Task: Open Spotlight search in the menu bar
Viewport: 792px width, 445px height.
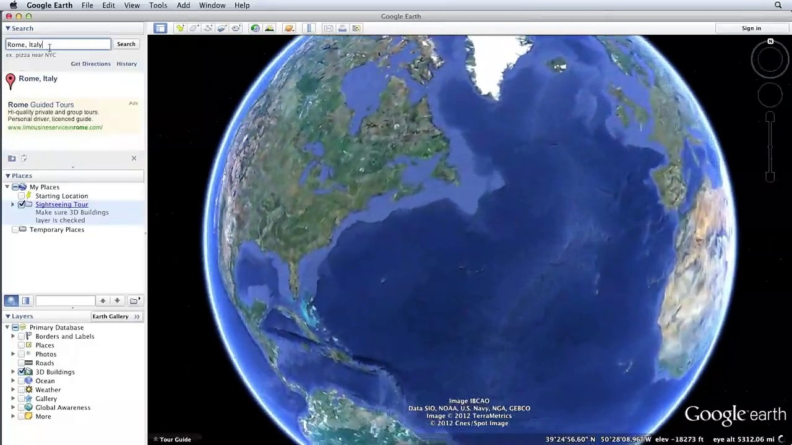Action: 778,6
